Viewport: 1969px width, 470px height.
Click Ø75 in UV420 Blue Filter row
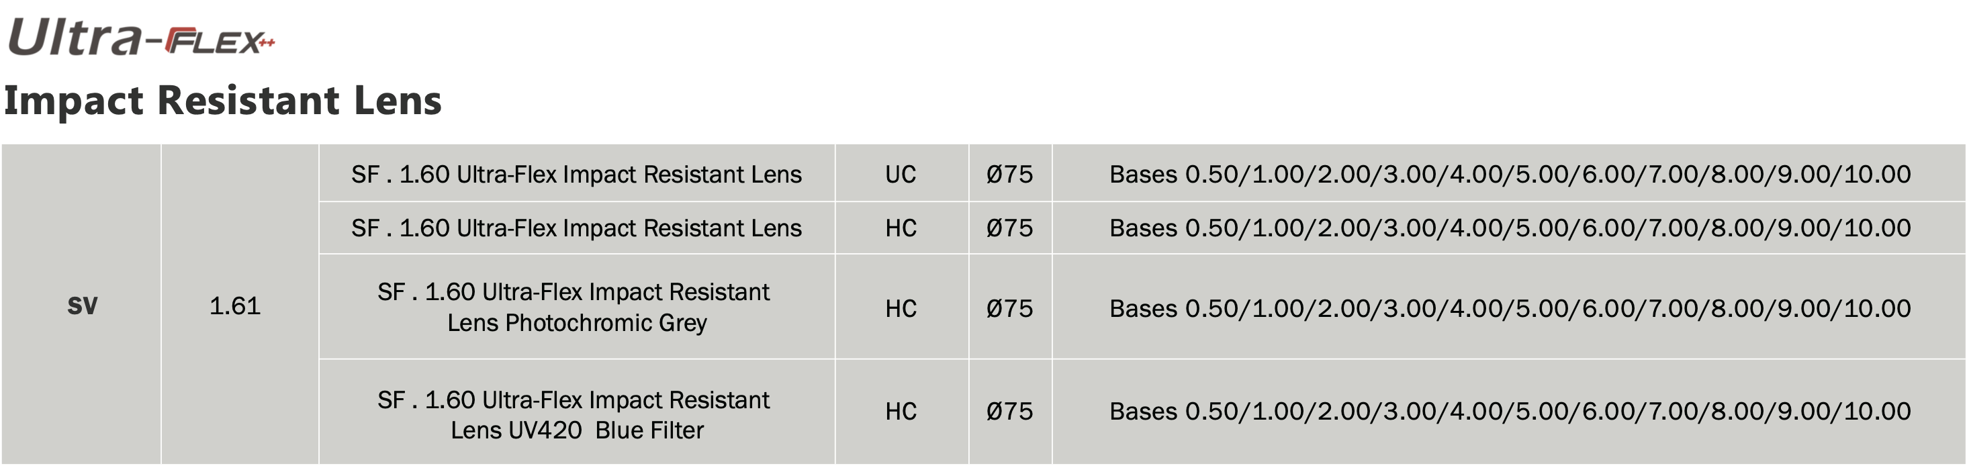(x=1010, y=411)
